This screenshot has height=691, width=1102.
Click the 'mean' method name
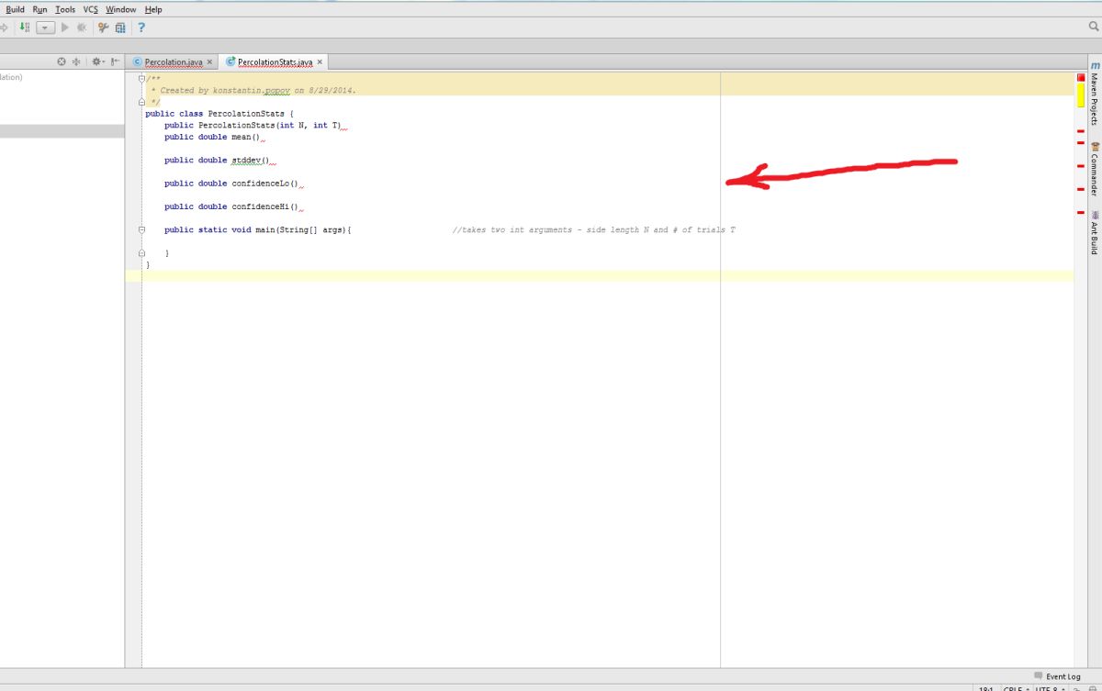pos(241,137)
